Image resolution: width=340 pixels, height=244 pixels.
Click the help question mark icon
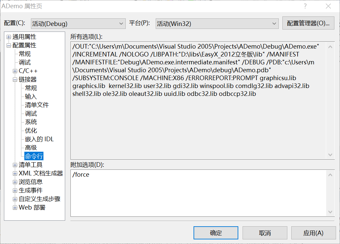pos(305,6)
